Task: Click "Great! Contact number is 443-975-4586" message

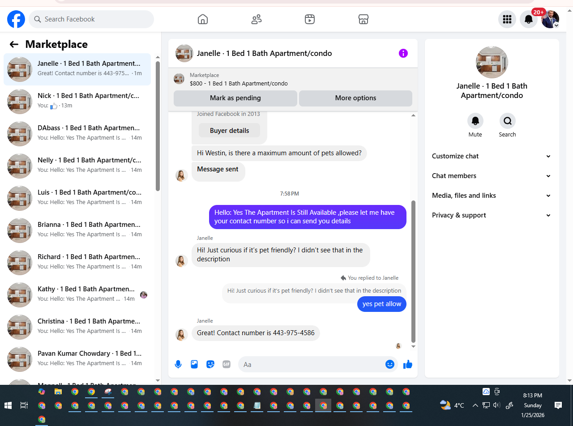Action: point(256,333)
